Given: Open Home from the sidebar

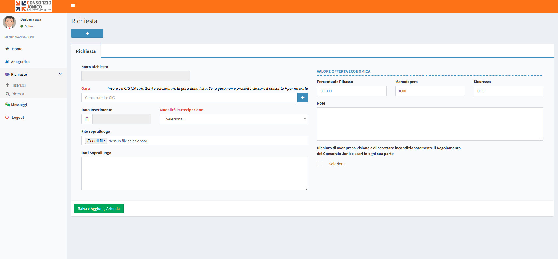Looking at the screenshot, I should tap(17, 49).
